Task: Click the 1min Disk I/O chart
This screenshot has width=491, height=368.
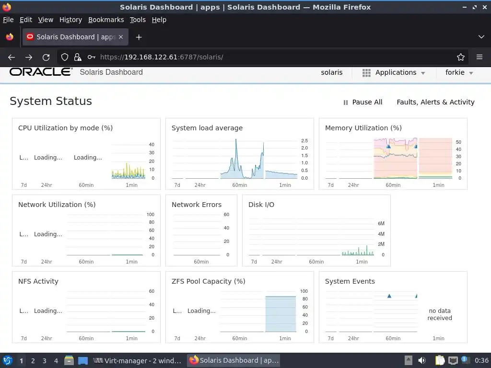Action: pos(358,236)
